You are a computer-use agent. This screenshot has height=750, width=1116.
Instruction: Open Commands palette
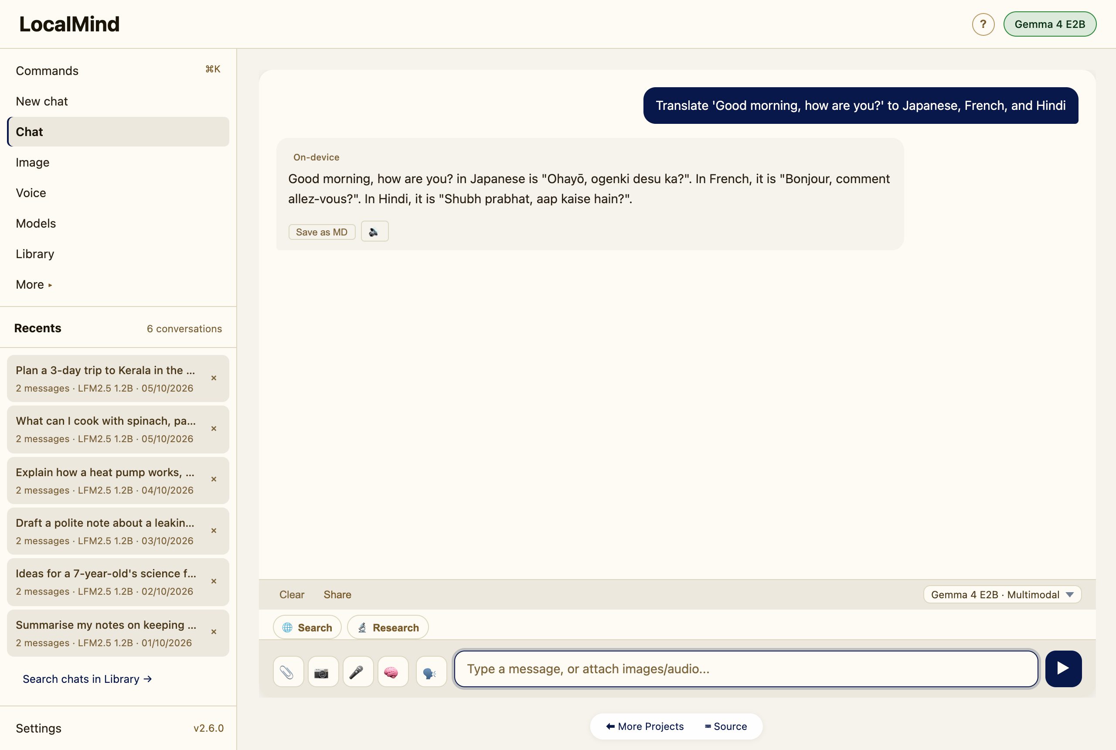pyautogui.click(x=118, y=71)
